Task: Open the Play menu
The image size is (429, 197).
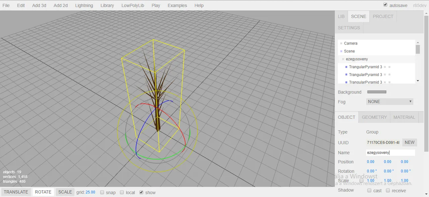Action: click(156, 5)
